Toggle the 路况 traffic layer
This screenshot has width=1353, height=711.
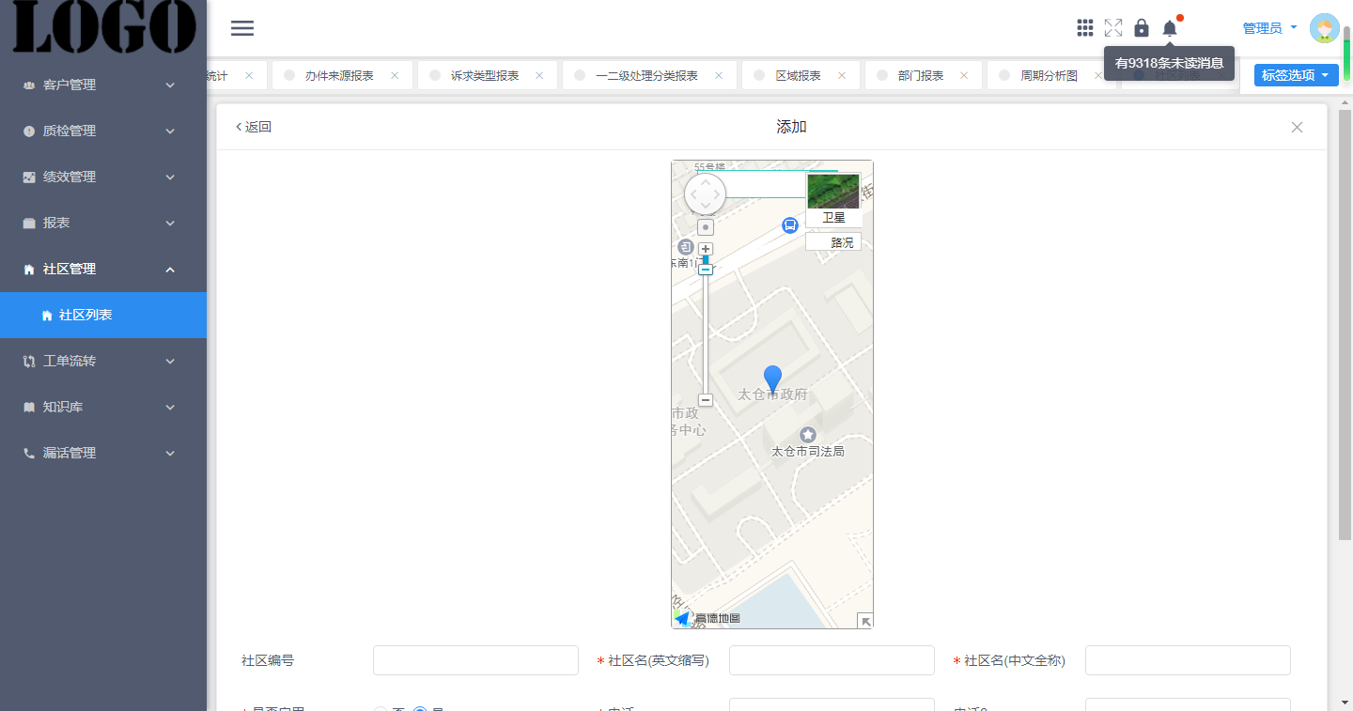[833, 242]
